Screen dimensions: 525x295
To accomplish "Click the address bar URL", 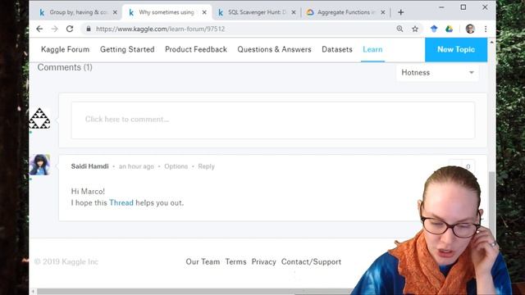I will click(160, 29).
